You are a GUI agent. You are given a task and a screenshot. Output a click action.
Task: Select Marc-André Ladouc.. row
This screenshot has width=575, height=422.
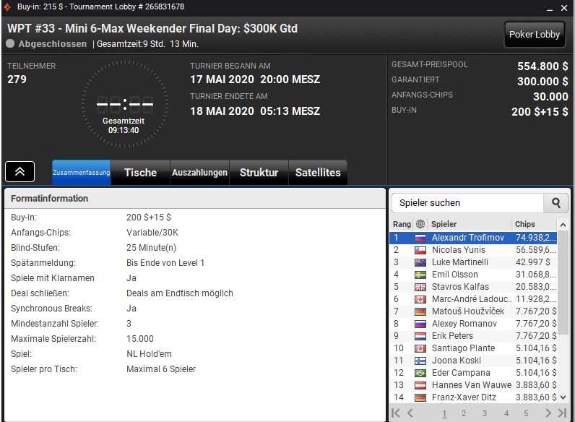[x=473, y=299]
